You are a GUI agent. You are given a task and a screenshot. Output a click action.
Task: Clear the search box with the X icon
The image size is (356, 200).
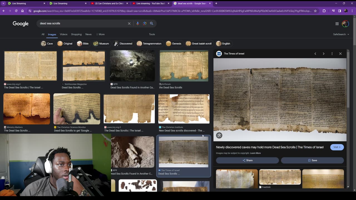coord(129,24)
